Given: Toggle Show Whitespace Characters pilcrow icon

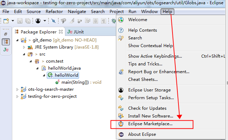Looking at the screenshot, I should [104, 21].
